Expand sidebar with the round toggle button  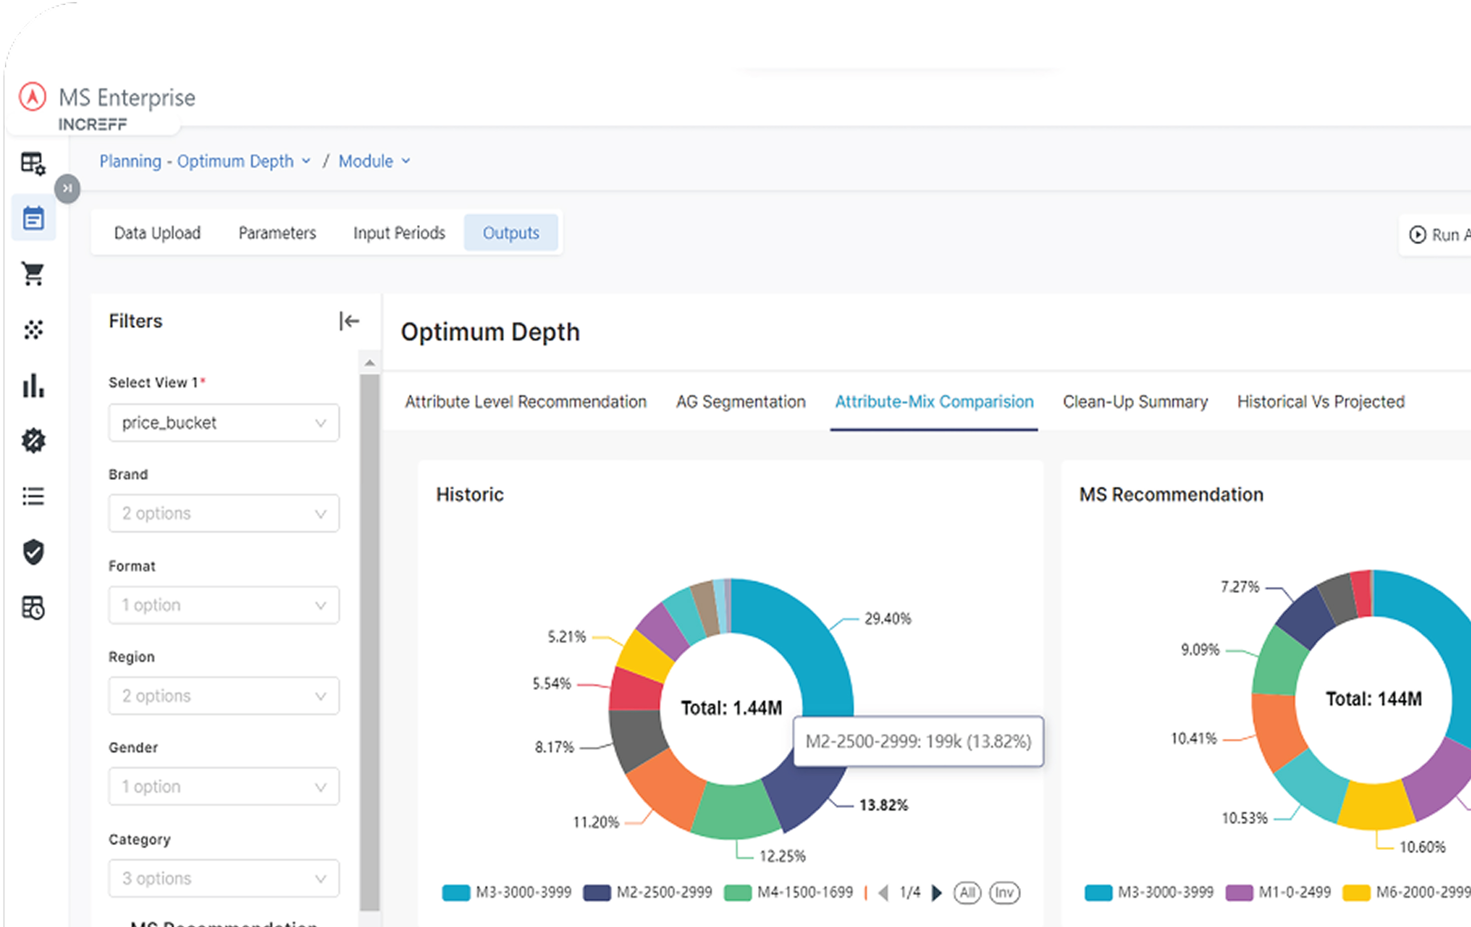click(x=67, y=188)
